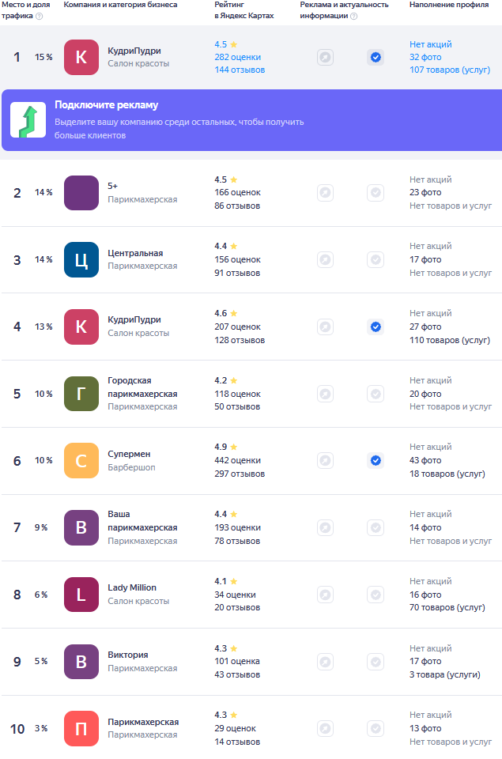Open the '144 отзывов' reviews link

tap(240, 70)
